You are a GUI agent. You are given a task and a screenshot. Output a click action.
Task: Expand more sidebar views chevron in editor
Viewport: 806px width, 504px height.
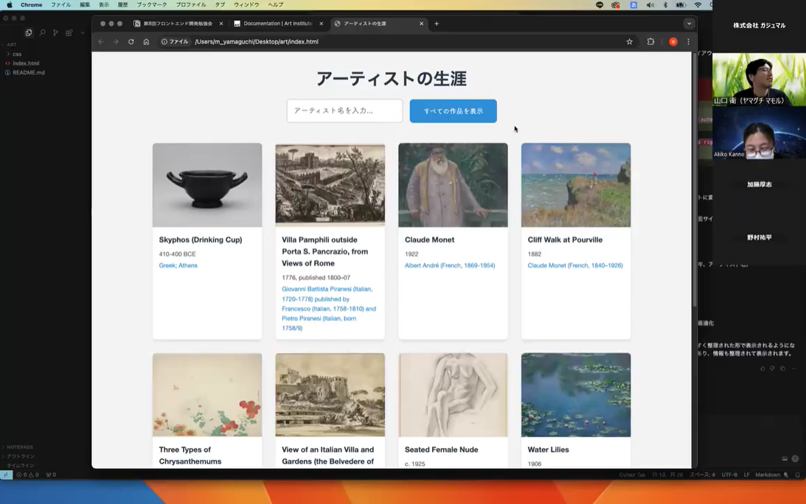point(83,33)
